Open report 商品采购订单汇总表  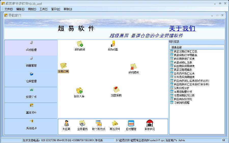click(x=184, y=52)
